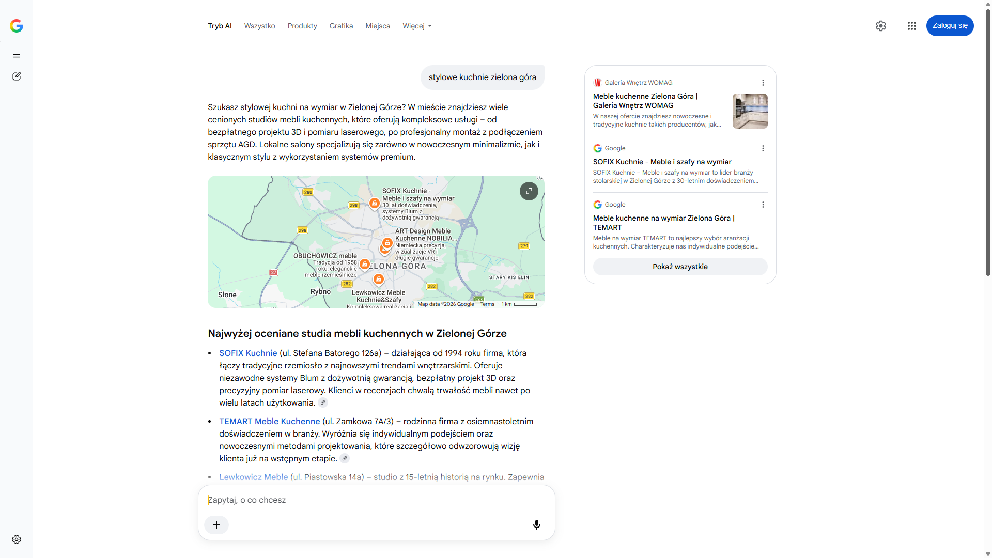Click the WOMAG kitchen thumbnail image
Viewport: 992px width, 558px height.
point(750,111)
